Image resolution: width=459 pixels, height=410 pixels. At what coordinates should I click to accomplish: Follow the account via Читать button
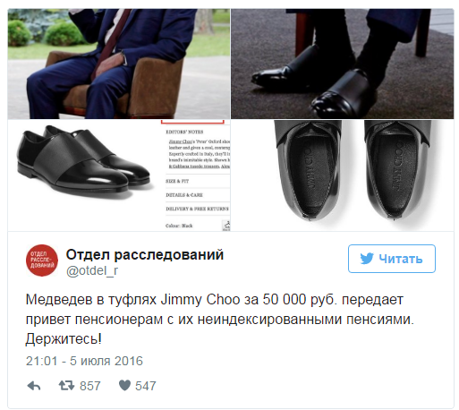pyautogui.click(x=392, y=259)
